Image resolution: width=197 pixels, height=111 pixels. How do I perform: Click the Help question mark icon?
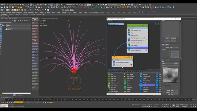pyautogui.click(x=173, y=7)
